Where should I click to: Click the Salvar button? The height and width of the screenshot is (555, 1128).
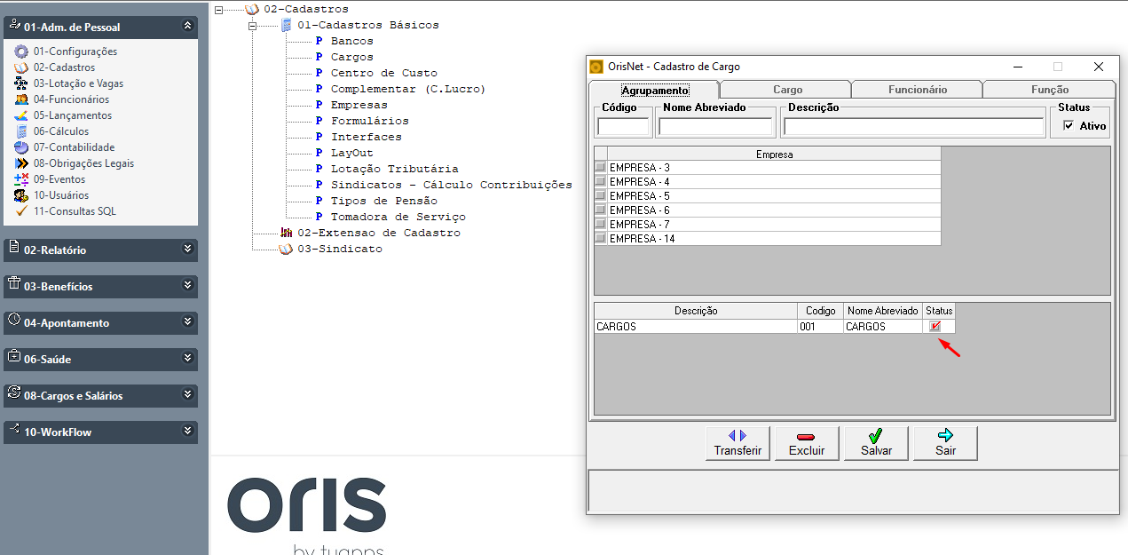click(x=876, y=443)
